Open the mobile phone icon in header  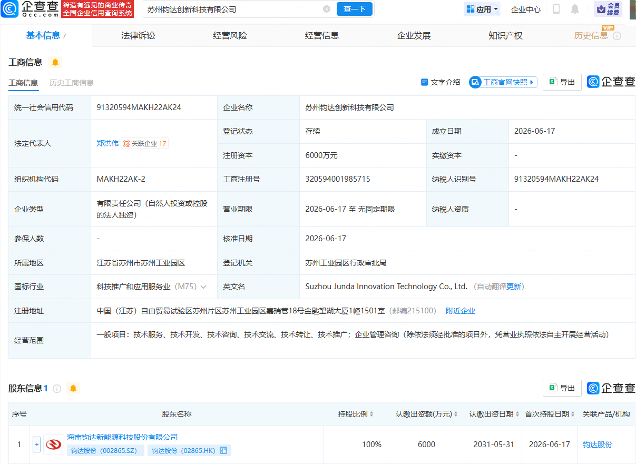pos(556,9)
